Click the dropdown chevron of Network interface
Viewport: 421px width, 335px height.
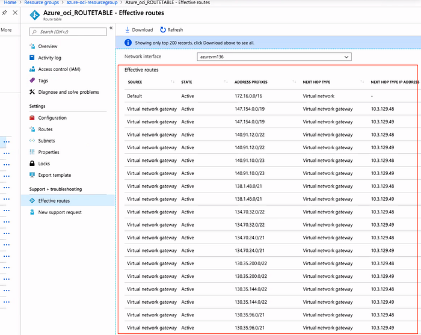[x=346, y=57]
